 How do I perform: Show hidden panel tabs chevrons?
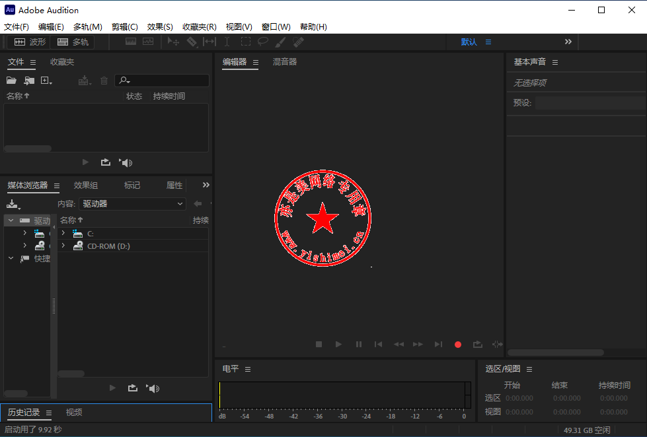(206, 185)
